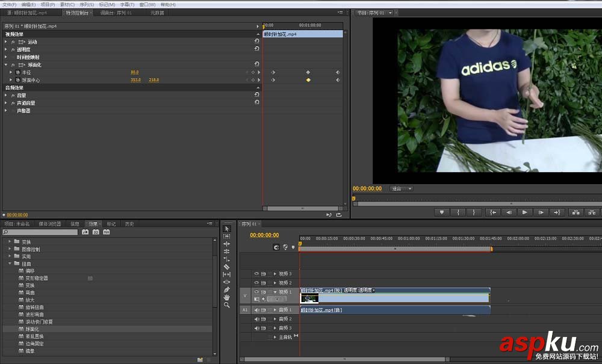This screenshot has width=602, height=364.
Task: Select the Track Select tool
Action: pyautogui.click(x=226, y=236)
